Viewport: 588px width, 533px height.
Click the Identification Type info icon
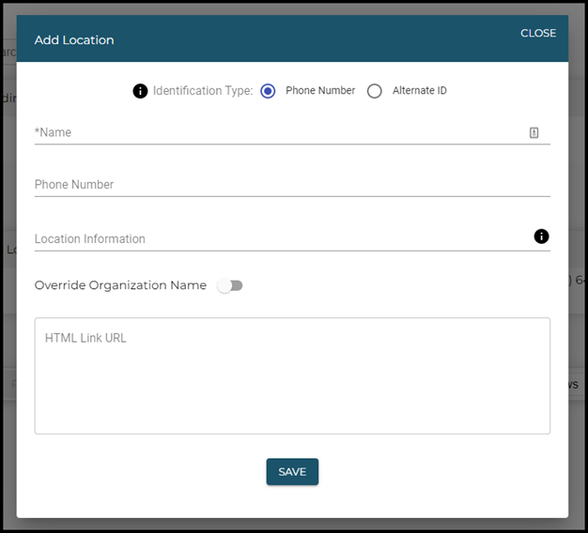pyautogui.click(x=140, y=91)
